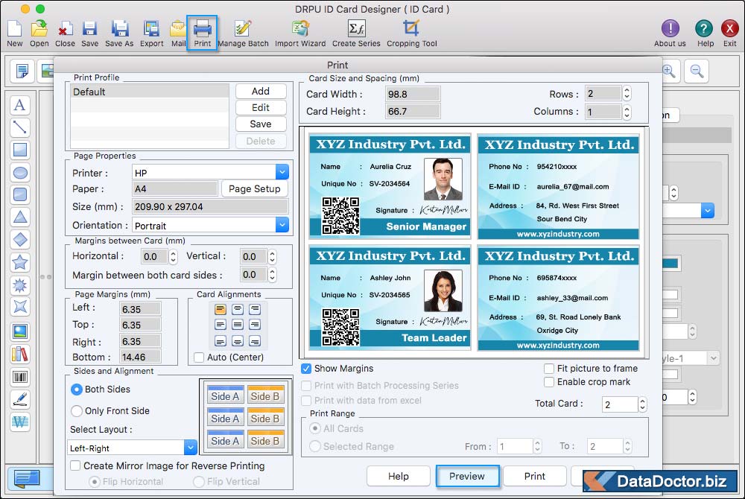Image resolution: width=745 pixels, height=499 pixels.
Task: Click Add print profile button
Action: (261, 91)
